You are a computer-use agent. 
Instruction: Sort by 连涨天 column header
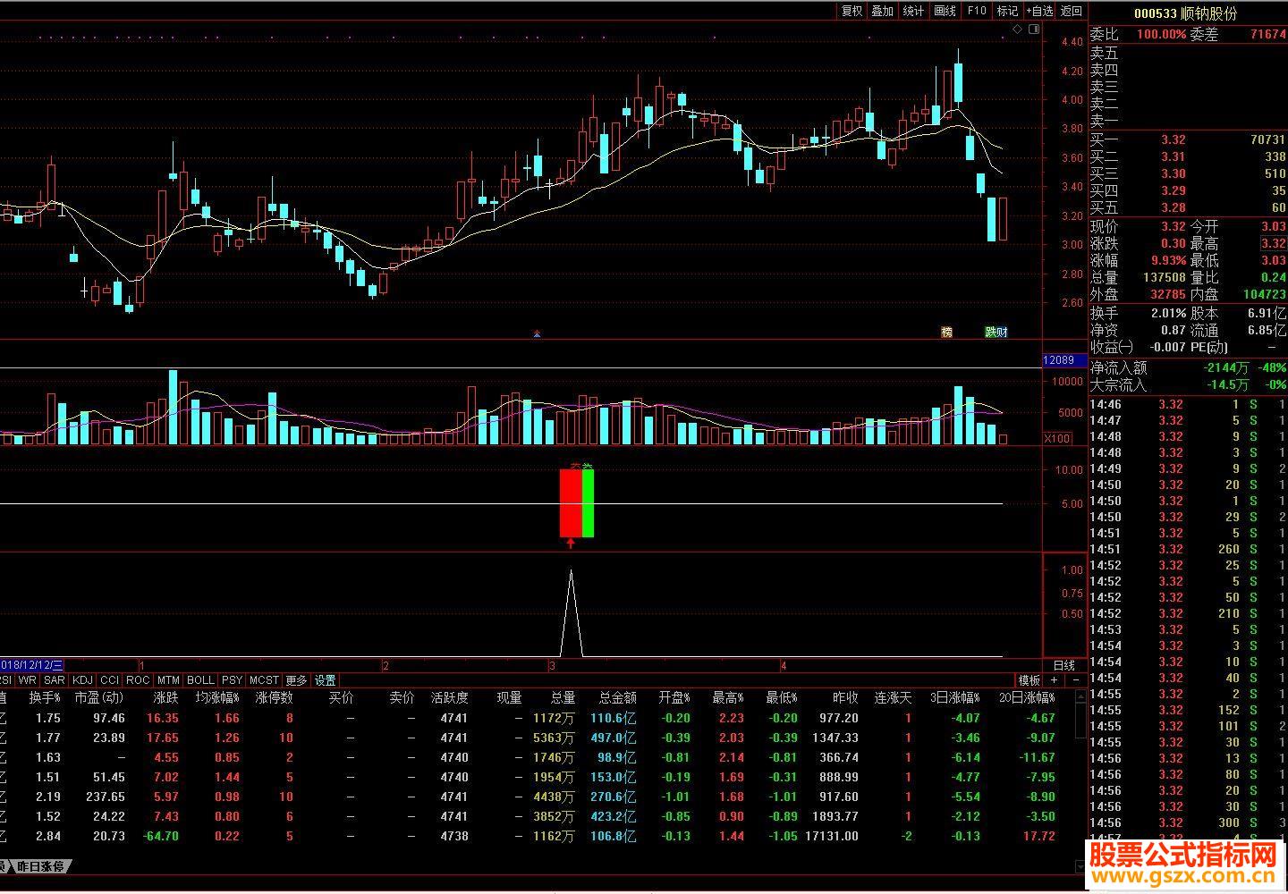(x=893, y=697)
